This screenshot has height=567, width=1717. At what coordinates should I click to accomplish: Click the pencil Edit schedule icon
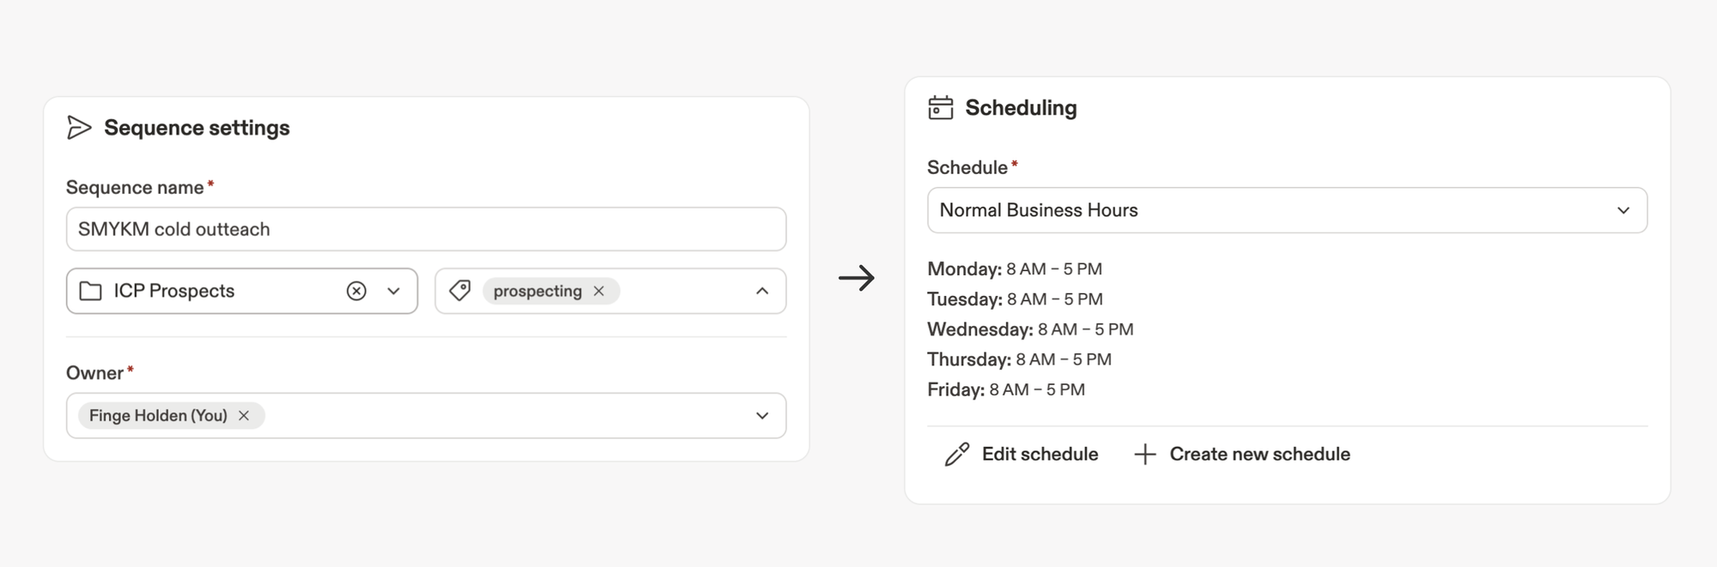(956, 455)
